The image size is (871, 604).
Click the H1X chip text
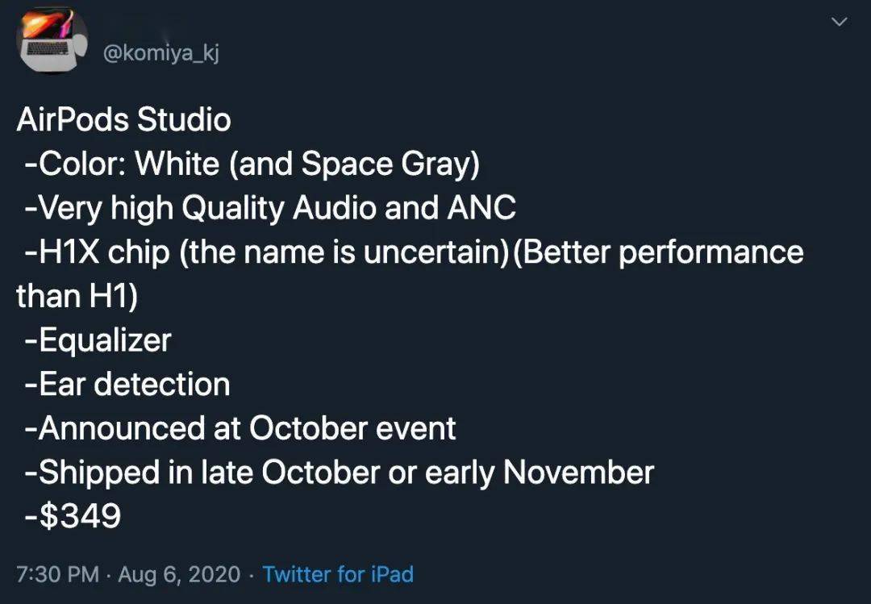[97, 252]
